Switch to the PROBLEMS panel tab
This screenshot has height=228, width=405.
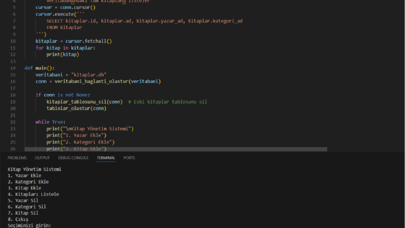point(17,157)
